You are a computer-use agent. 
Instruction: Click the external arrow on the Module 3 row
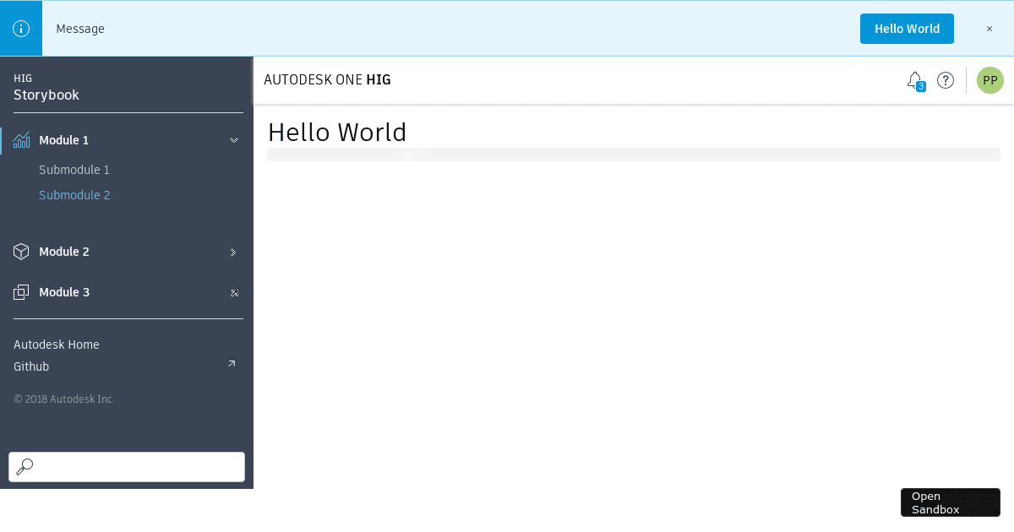coord(234,293)
